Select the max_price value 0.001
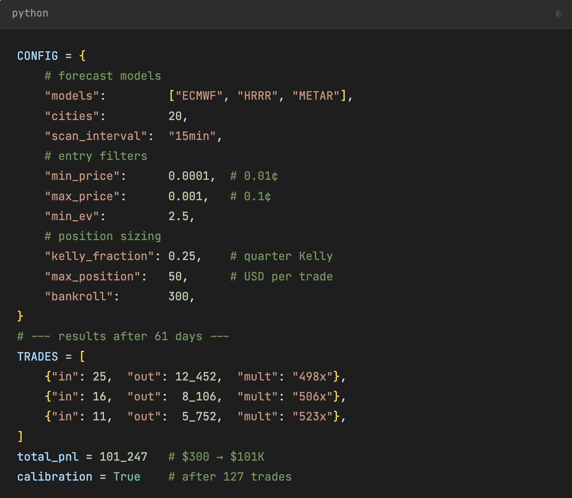The width and height of the screenshot is (572, 498). click(x=185, y=196)
